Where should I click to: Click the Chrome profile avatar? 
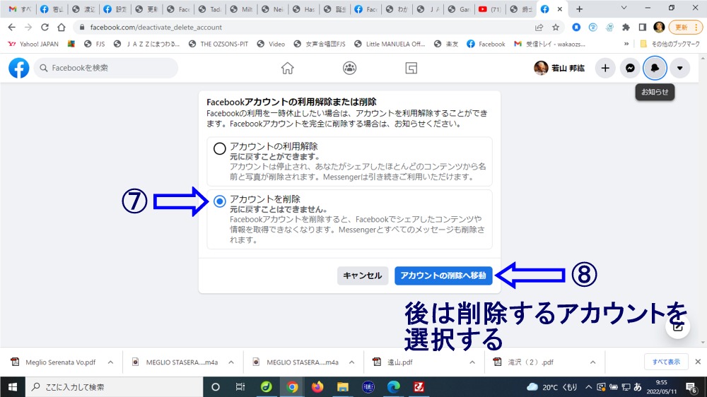tap(659, 27)
